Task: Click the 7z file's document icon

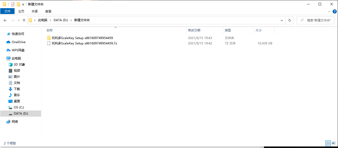Action: point(49,43)
